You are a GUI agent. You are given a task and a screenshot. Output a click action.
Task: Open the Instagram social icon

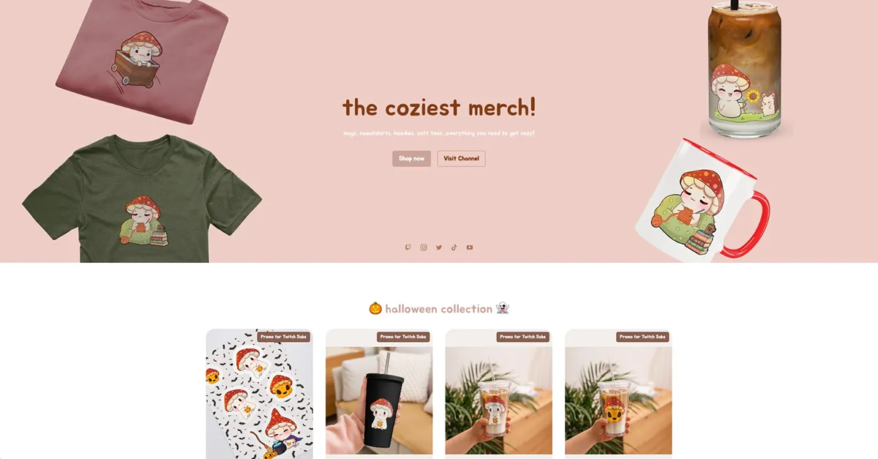point(424,247)
